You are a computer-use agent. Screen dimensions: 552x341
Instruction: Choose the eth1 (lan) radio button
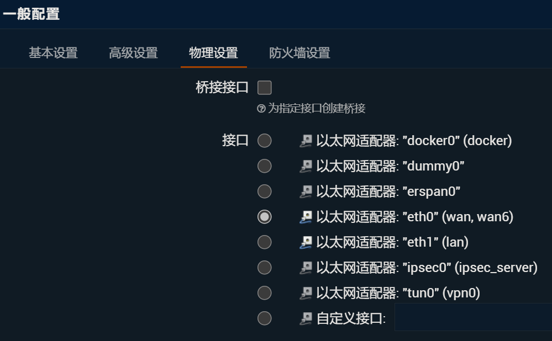pyautogui.click(x=265, y=242)
